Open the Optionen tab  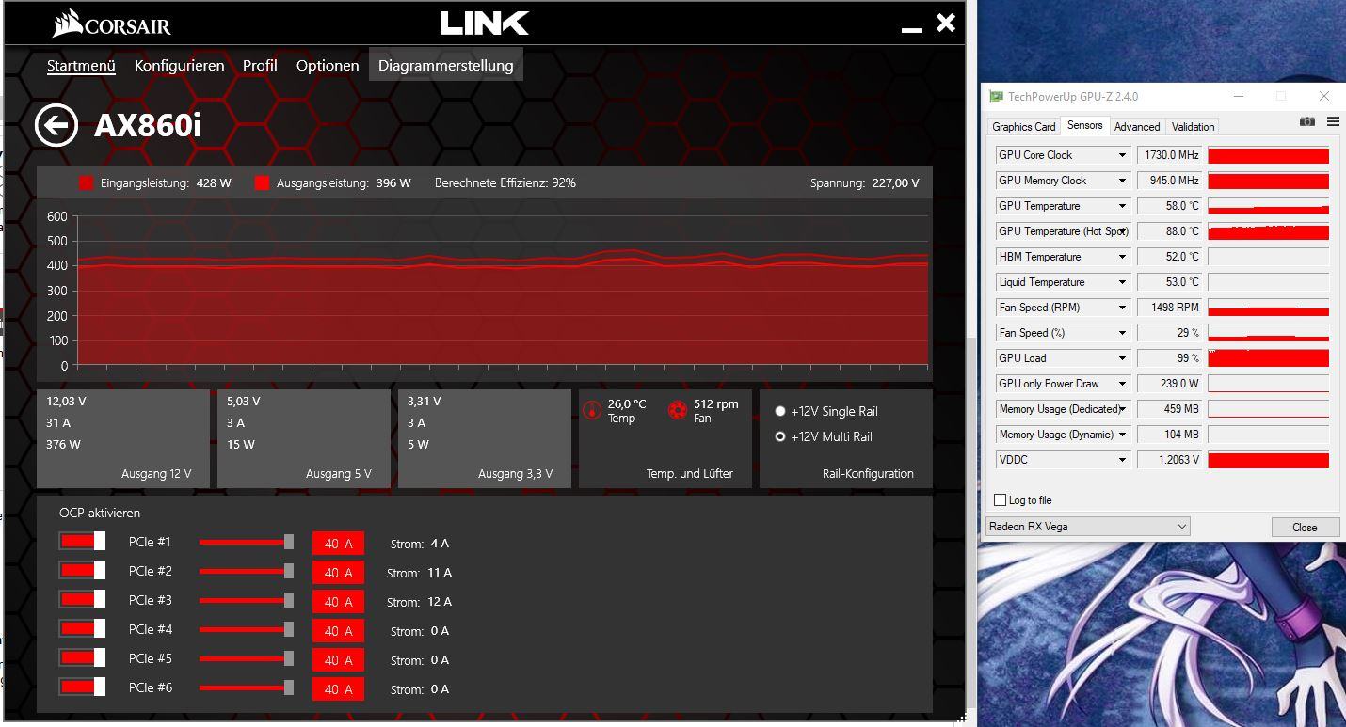click(x=328, y=65)
